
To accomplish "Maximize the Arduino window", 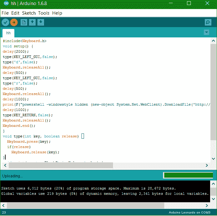I will click(189, 3).
